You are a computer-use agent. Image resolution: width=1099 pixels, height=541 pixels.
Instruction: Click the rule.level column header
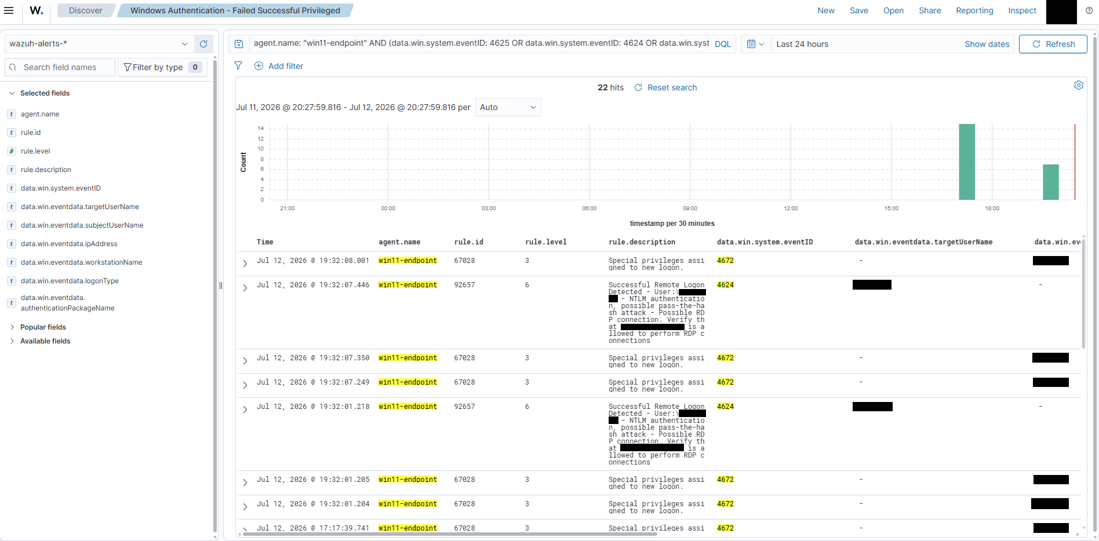[546, 242]
